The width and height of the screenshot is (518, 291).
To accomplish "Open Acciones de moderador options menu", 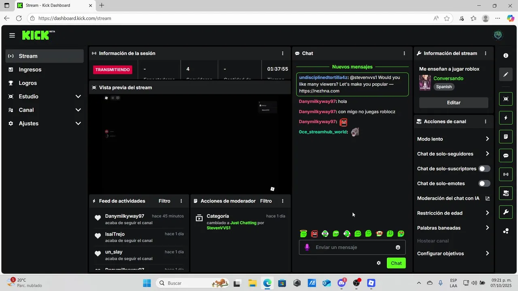I will pyautogui.click(x=282, y=201).
